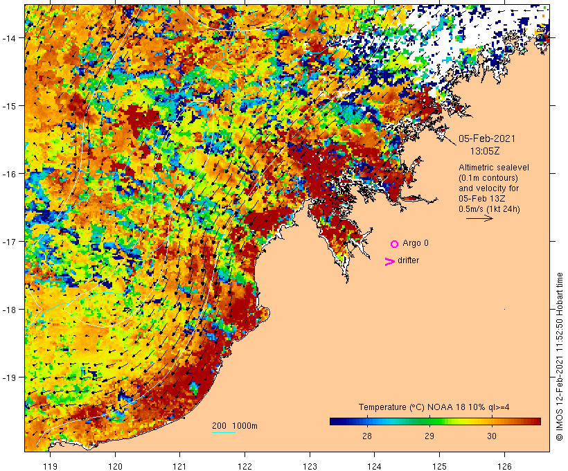Screen dimensions: 568x471
Task: Click the colorbar tick label '29'
Action: (x=429, y=436)
